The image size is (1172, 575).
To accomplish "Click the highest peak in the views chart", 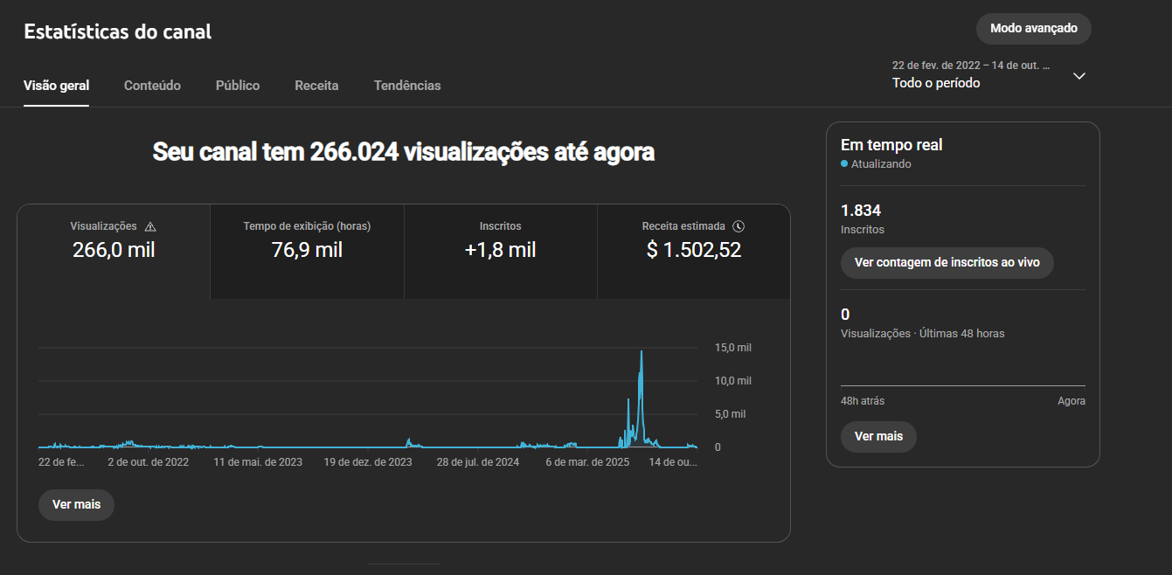I will [641, 351].
